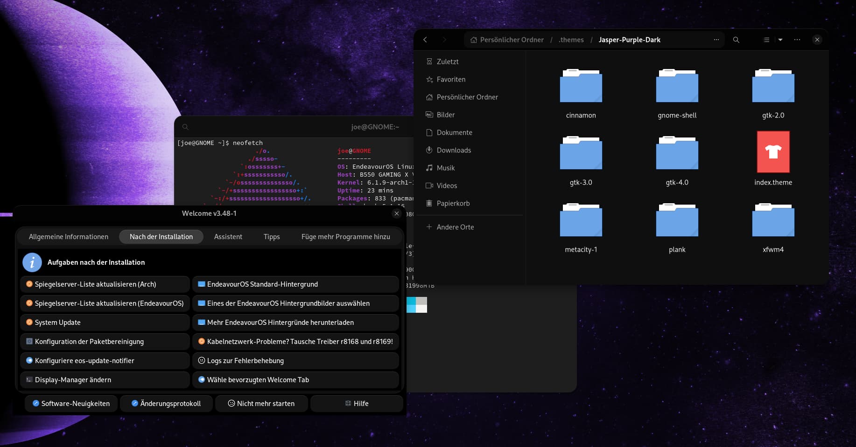Screen dimensions: 856x447
Task: Open the xfwm4 folder
Action: [773, 228]
